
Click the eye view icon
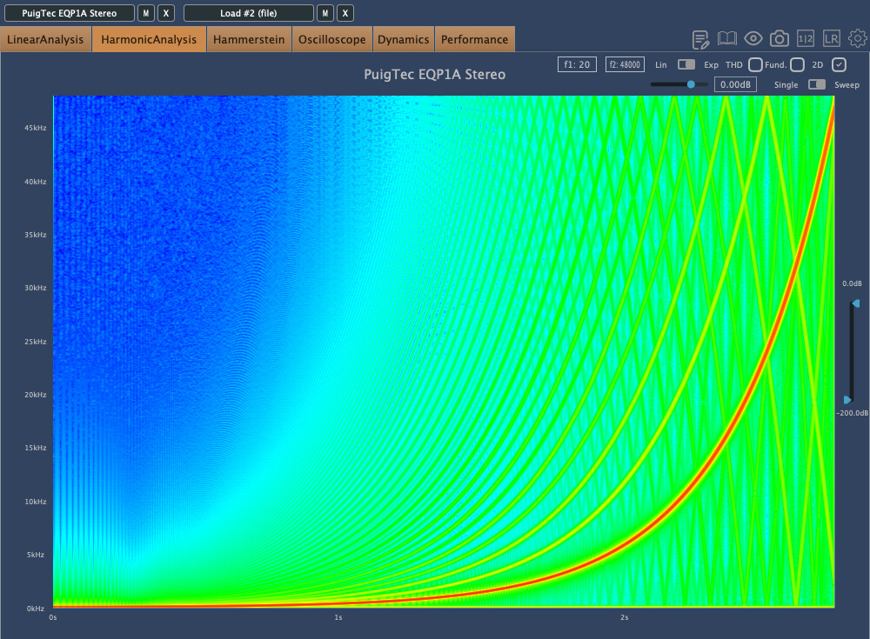click(x=753, y=39)
